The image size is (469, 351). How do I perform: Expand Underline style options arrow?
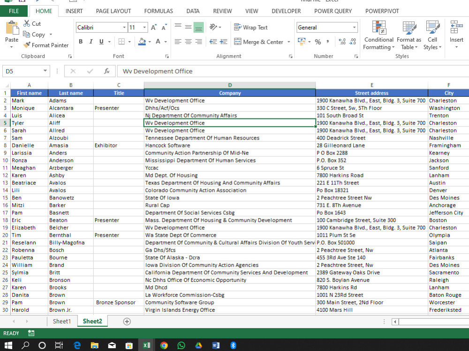(109, 42)
